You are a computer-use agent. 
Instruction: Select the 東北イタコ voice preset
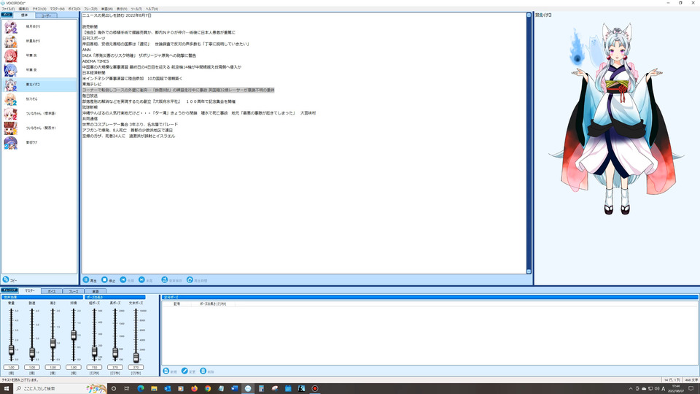[x=39, y=85]
